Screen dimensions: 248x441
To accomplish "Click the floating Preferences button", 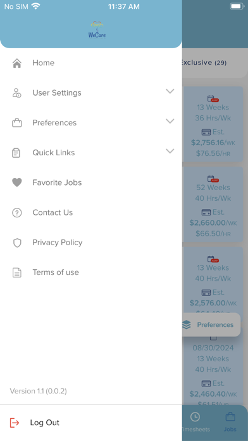I will (x=211, y=325).
